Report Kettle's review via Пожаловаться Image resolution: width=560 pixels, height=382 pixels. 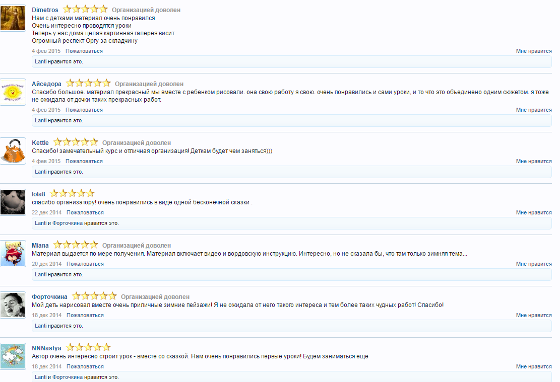tap(84, 161)
